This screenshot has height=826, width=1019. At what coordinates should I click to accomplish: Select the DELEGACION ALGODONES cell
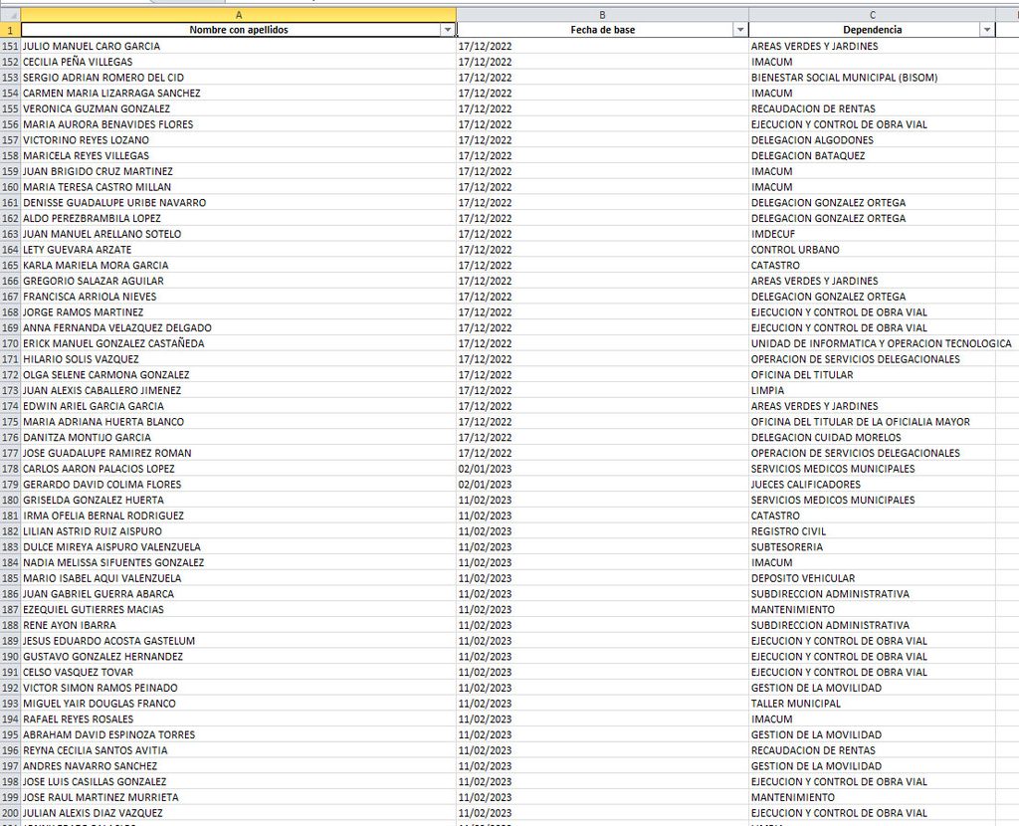872,139
